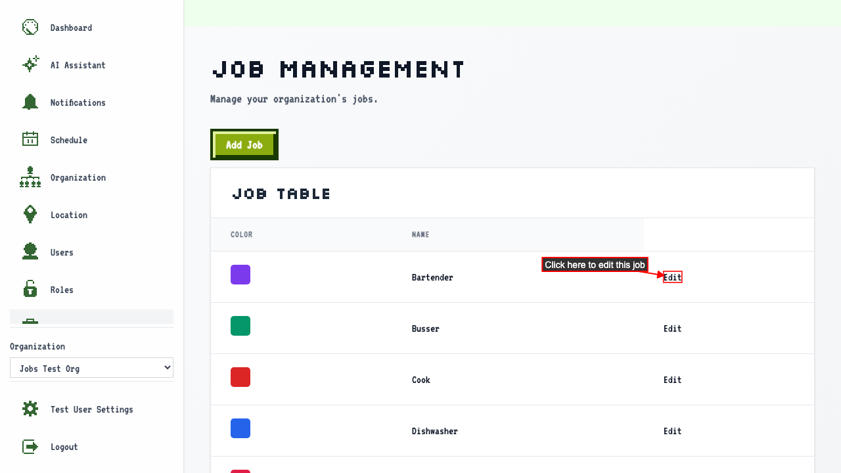Click the Job Table heading
Viewport: 841px width, 473px height.
click(x=281, y=194)
